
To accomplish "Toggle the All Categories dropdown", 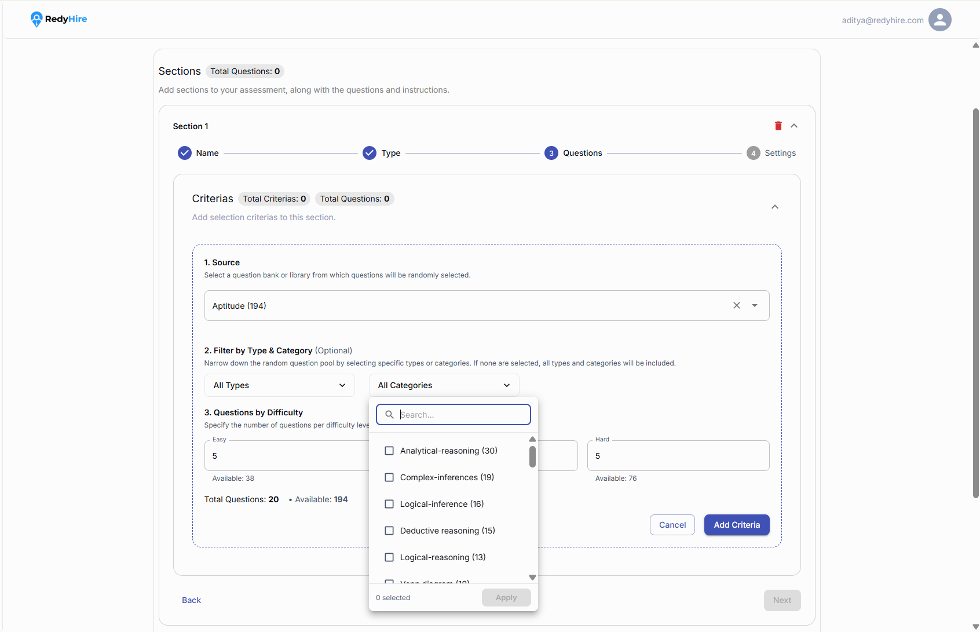I will coord(444,385).
